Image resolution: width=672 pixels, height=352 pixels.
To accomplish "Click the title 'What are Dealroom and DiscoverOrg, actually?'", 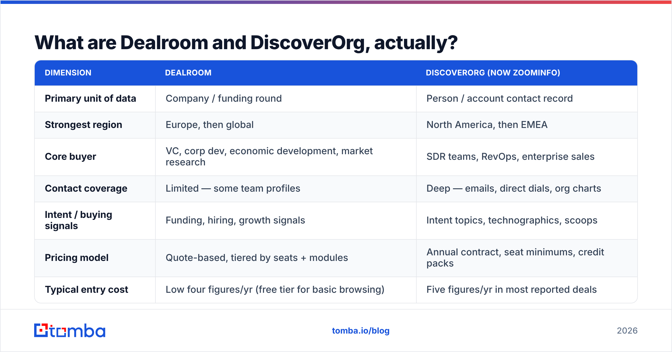I will [x=246, y=43].
